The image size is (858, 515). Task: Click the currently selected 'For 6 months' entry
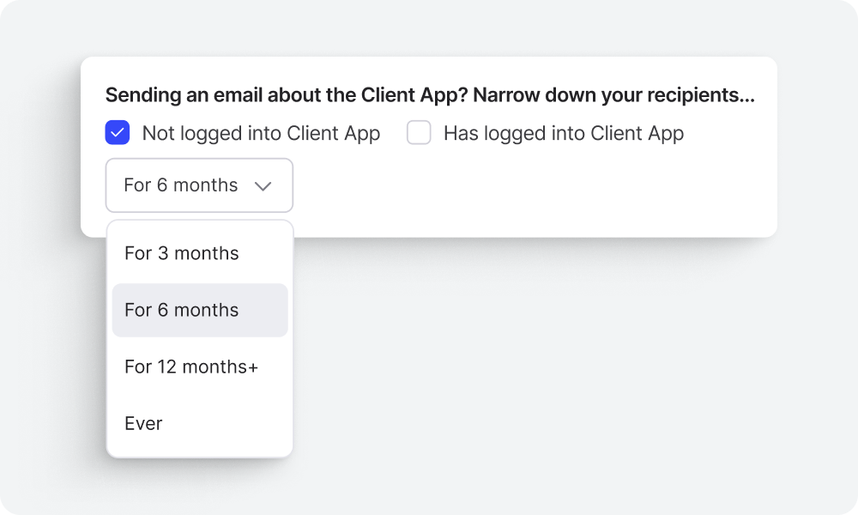pos(181,310)
